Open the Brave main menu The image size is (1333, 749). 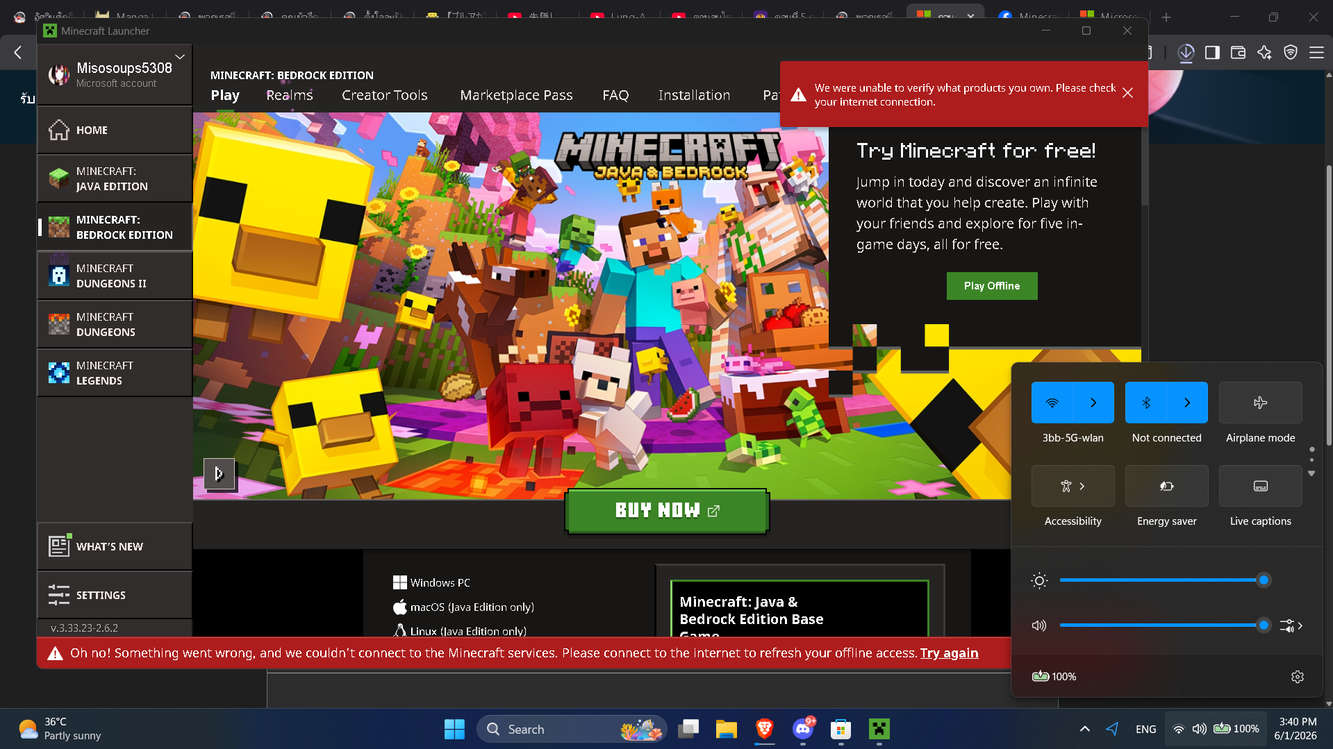tap(1316, 53)
